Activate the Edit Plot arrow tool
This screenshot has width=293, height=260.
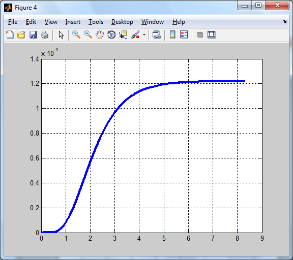(61, 35)
